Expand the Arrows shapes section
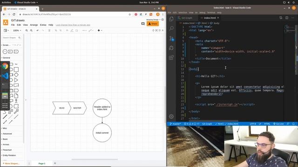 (6, 144)
